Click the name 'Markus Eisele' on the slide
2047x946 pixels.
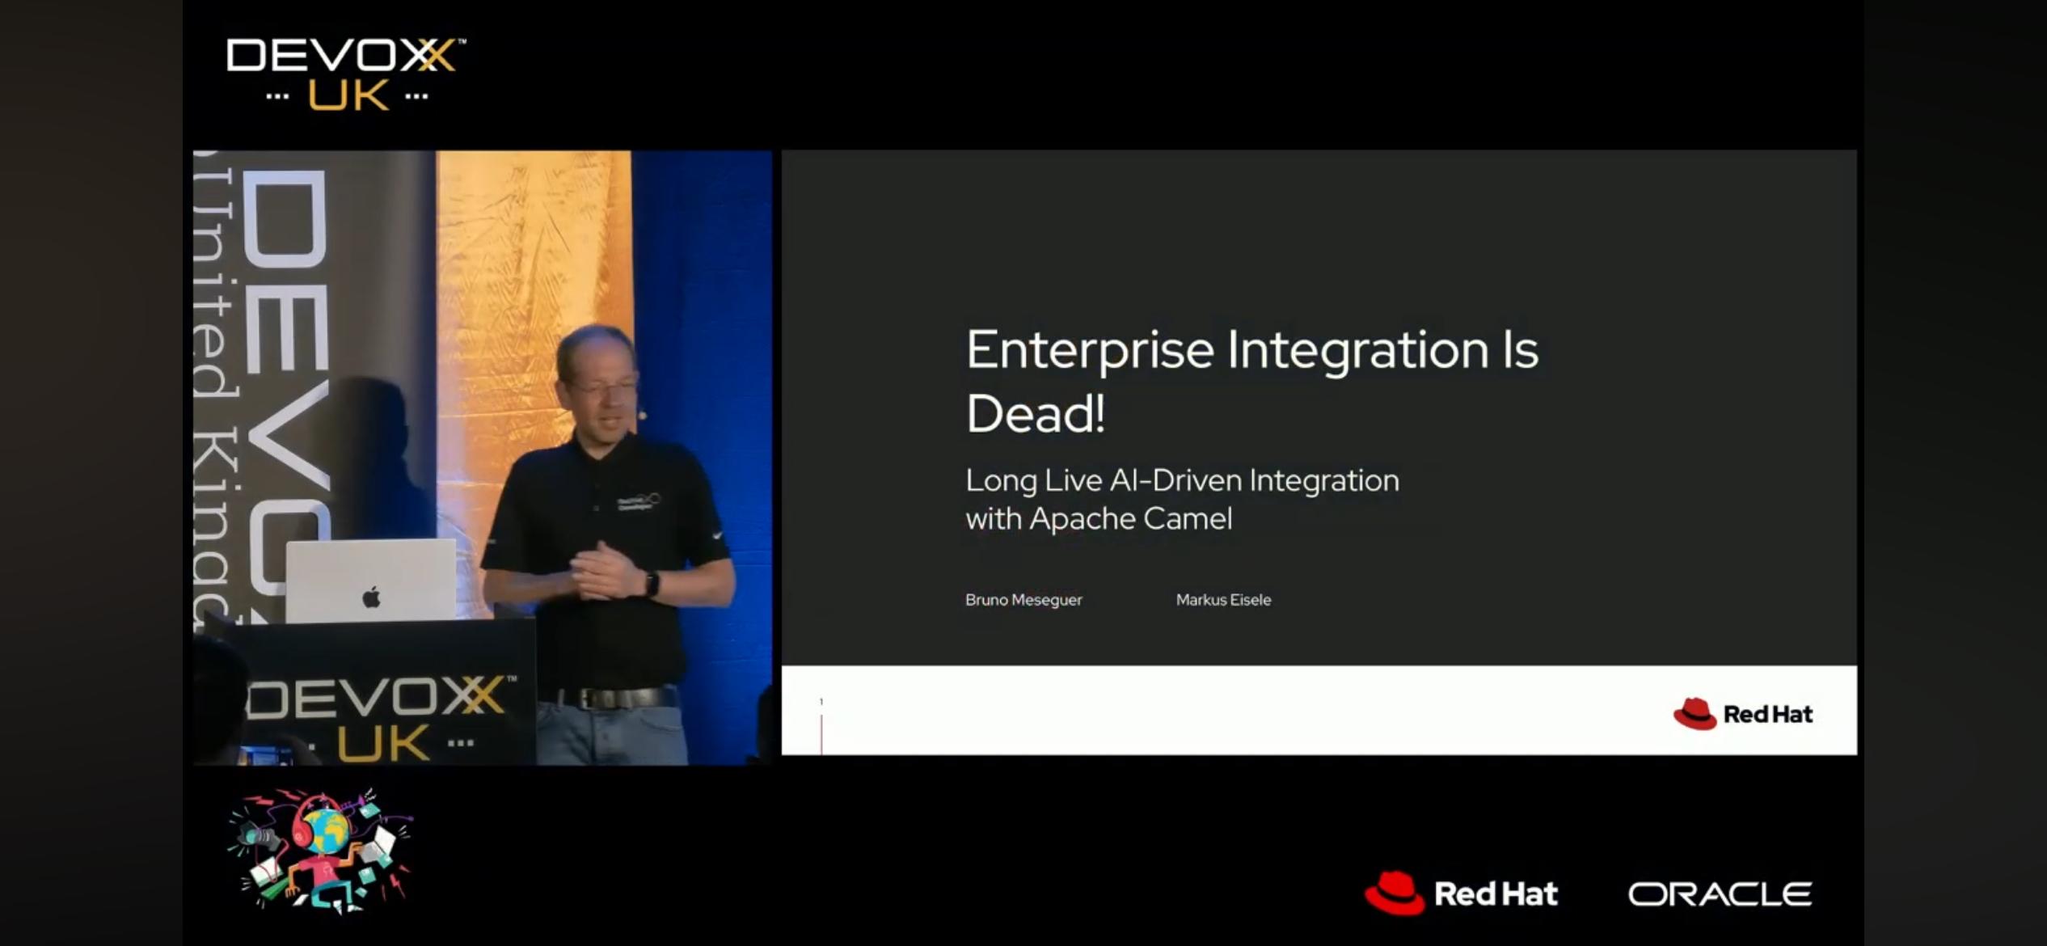(x=1223, y=600)
